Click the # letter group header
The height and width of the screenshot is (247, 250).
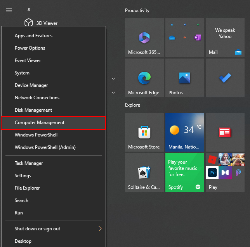pyautogui.click(x=29, y=10)
